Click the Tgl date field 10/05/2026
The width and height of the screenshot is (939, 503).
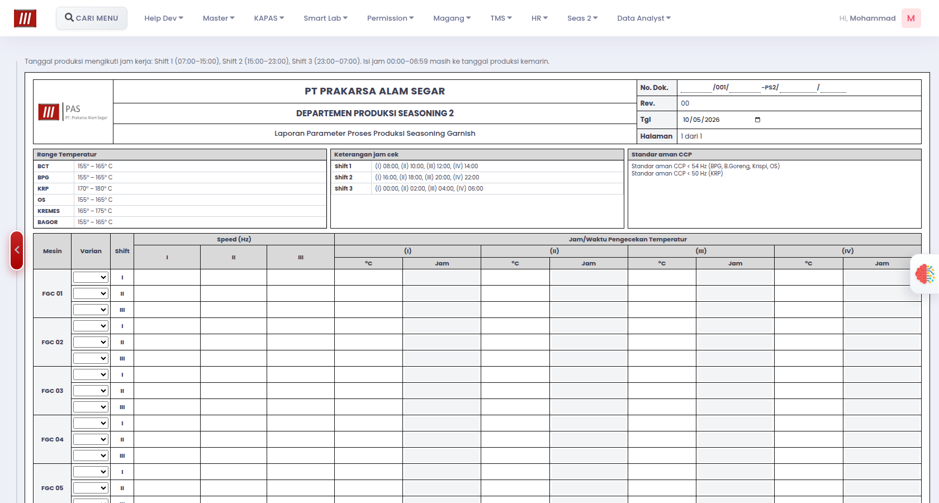(x=721, y=120)
